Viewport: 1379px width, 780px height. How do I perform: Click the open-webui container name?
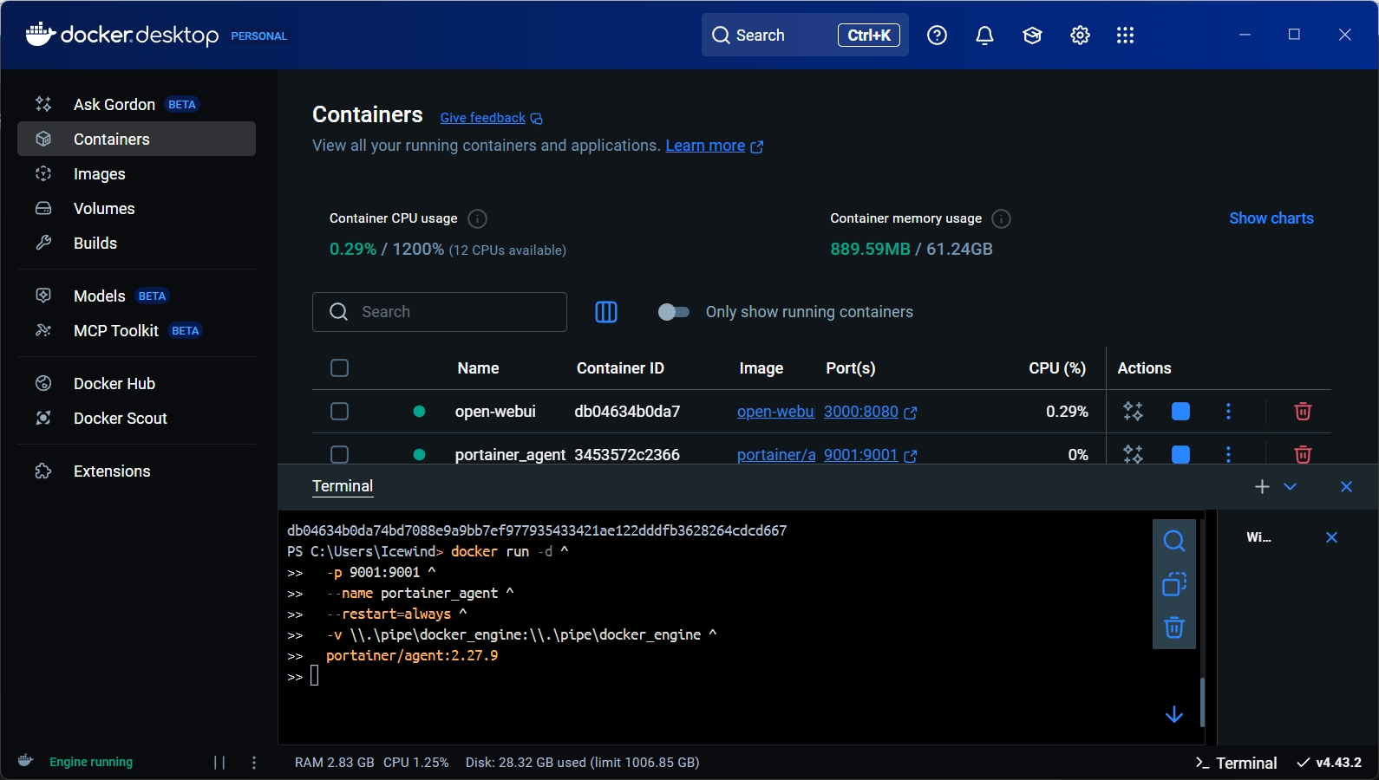(x=495, y=412)
